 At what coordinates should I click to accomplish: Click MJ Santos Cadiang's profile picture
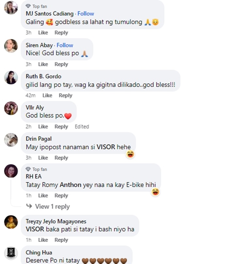(11, 8)
